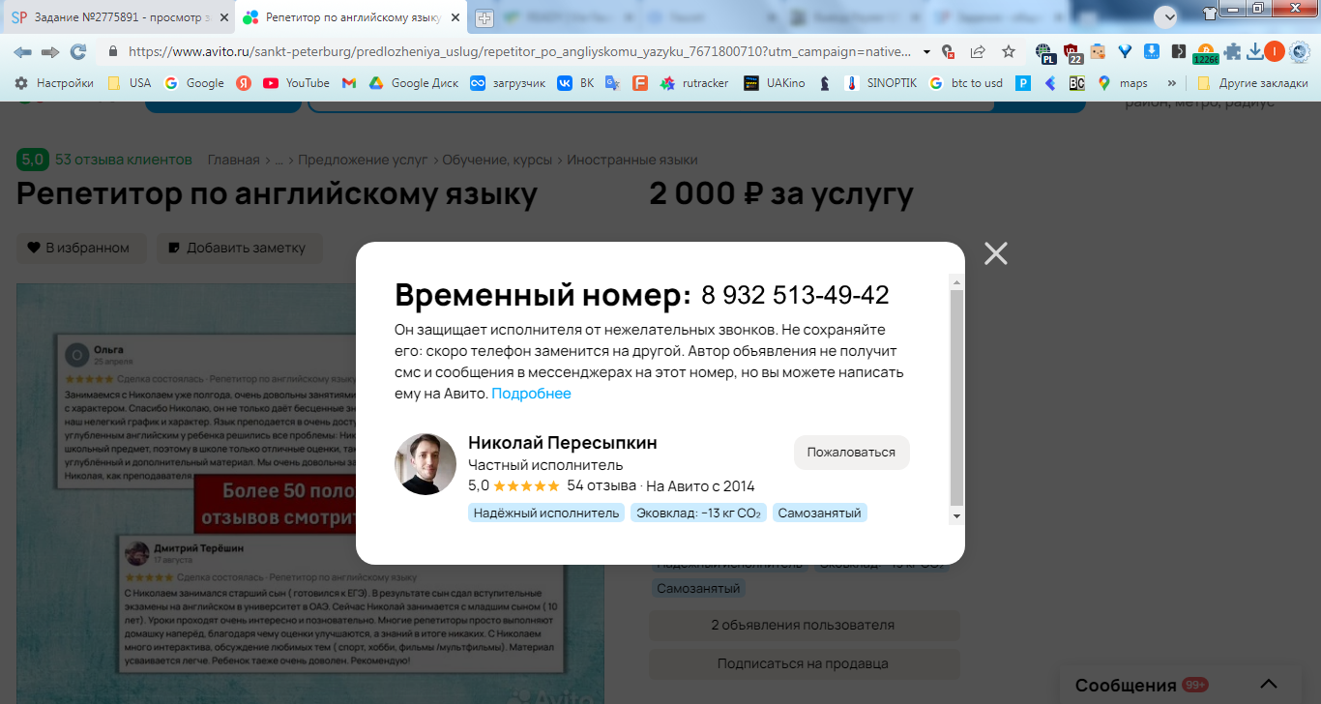Viewport: 1321px width, 704px height.
Task: Open the 'UAKino' bookmark
Action: point(775,83)
